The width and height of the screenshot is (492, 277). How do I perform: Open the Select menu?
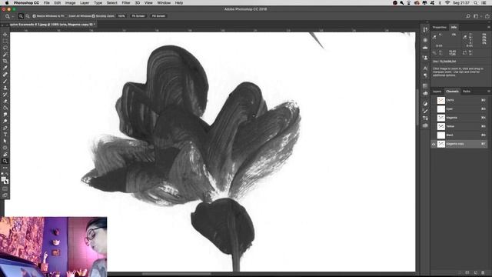111,3
